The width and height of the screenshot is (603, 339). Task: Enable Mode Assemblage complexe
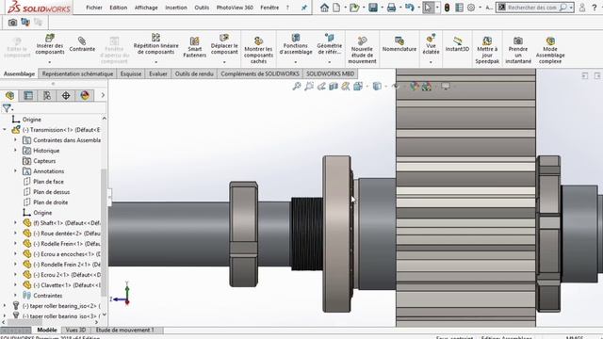tap(550, 50)
